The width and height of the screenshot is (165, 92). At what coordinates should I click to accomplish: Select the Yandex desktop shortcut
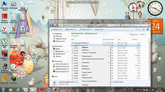point(4,30)
